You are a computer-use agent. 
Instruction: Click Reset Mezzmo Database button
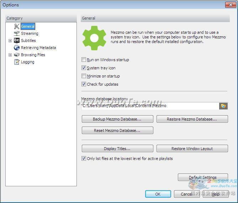coord(117,130)
